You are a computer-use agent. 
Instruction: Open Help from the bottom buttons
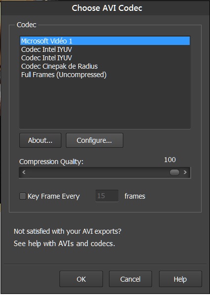point(180,279)
